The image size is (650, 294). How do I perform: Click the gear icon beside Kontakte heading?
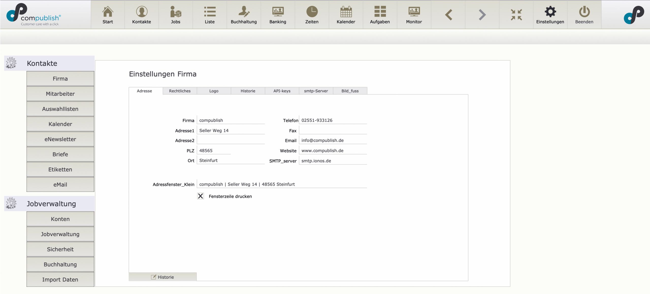(11, 63)
